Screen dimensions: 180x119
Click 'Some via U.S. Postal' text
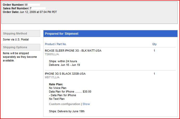16,39
